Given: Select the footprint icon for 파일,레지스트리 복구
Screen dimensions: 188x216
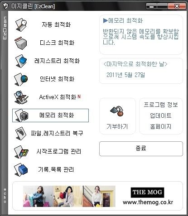Looking at the screenshot, I should 21,134.
